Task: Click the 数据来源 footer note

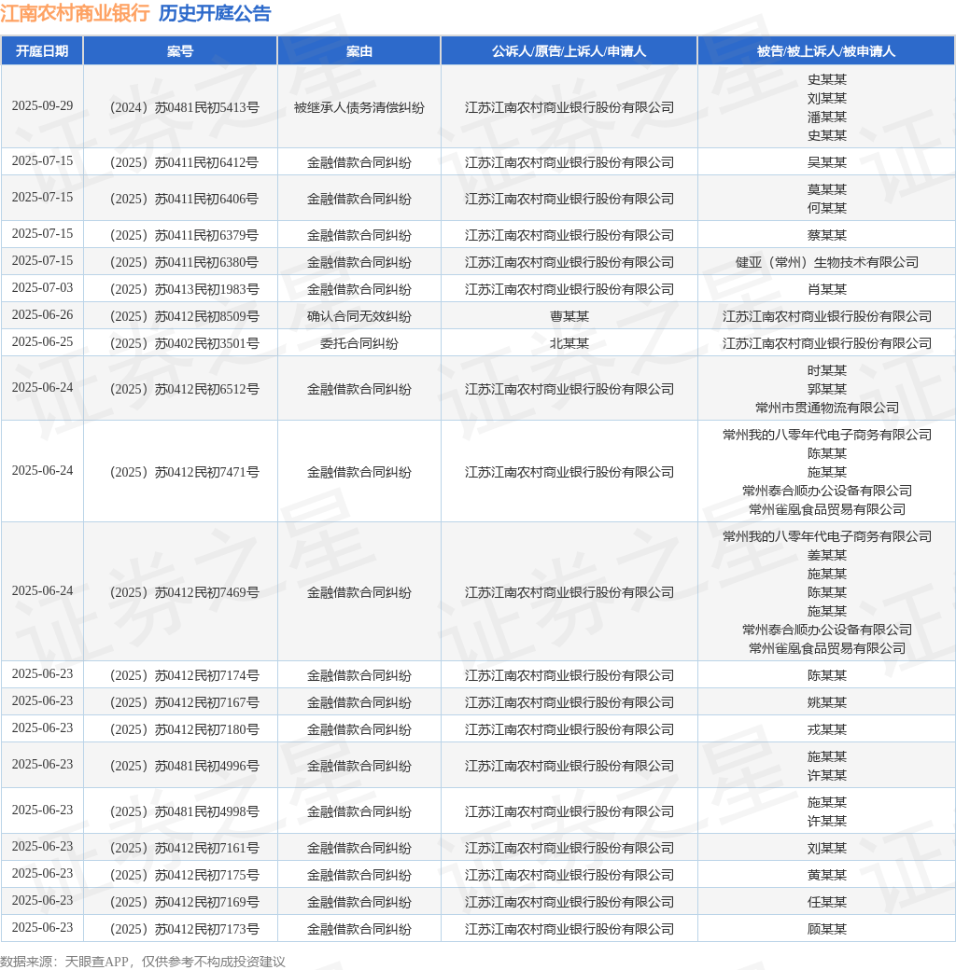Action: 143,962
